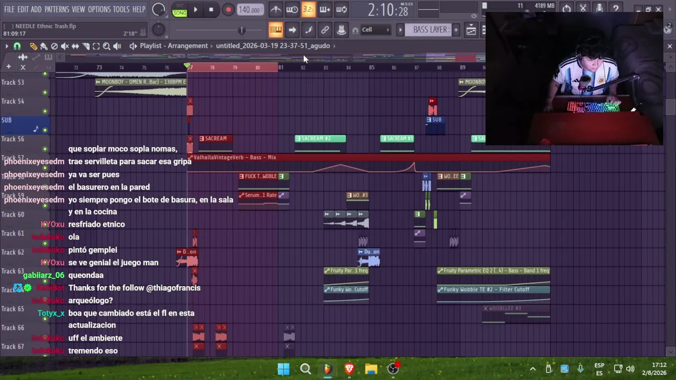Screen dimensions: 676x380
Task: Mute Track 54 via its green LED
Action: coord(45,111)
